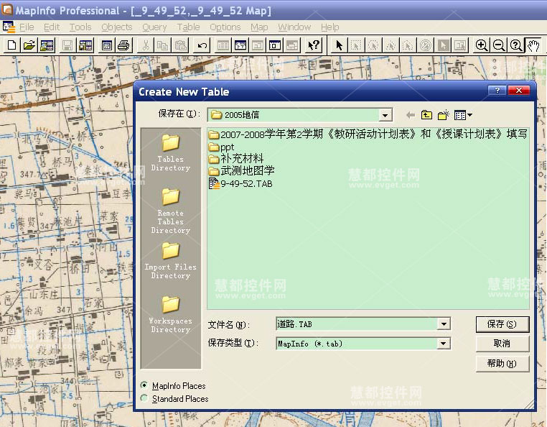The image size is (547, 427).
Task: Select the Marquee Select tool
Action: [356, 45]
